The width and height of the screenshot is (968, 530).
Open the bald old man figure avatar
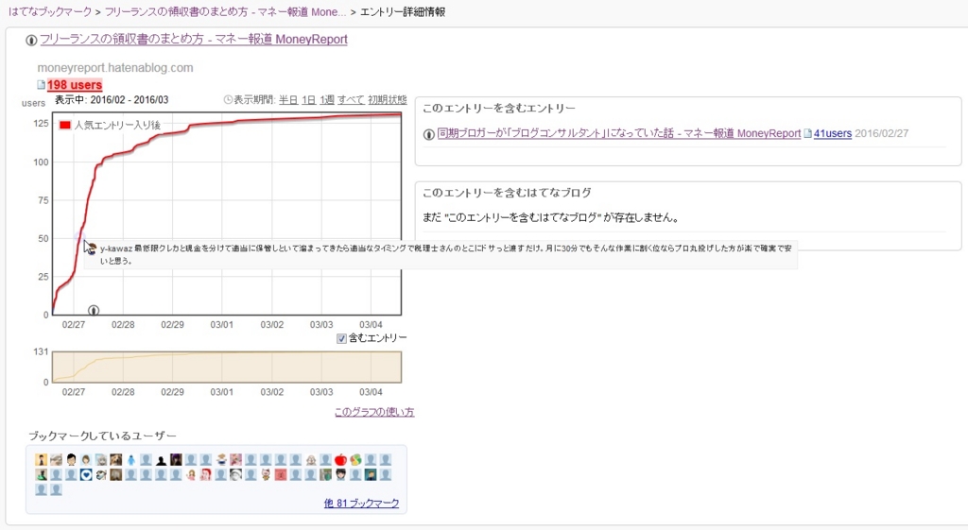[310, 460]
